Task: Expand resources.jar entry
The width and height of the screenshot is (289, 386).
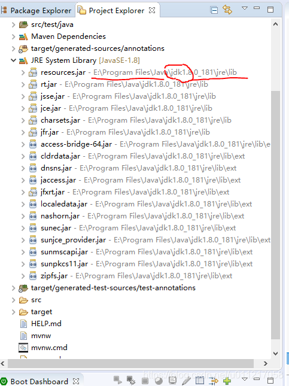Action: (x=23, y=72)
